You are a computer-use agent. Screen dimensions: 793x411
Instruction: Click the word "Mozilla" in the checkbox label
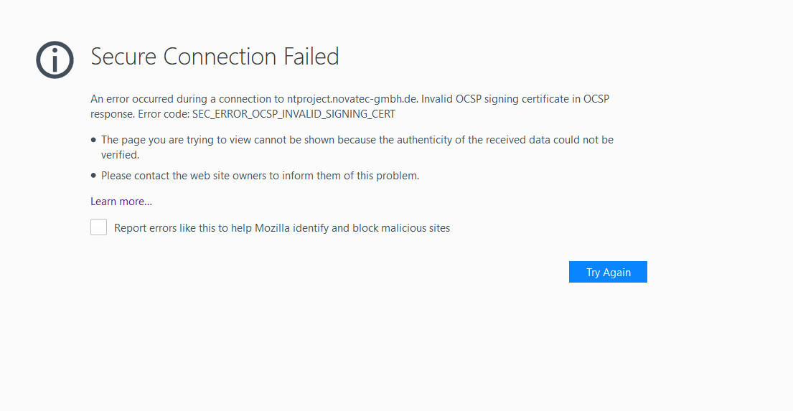coord(275,228)
